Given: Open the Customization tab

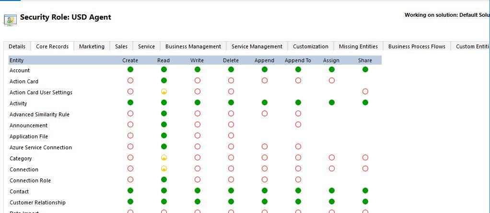Looking at the screenshot, I should click(x=311, y=46).
